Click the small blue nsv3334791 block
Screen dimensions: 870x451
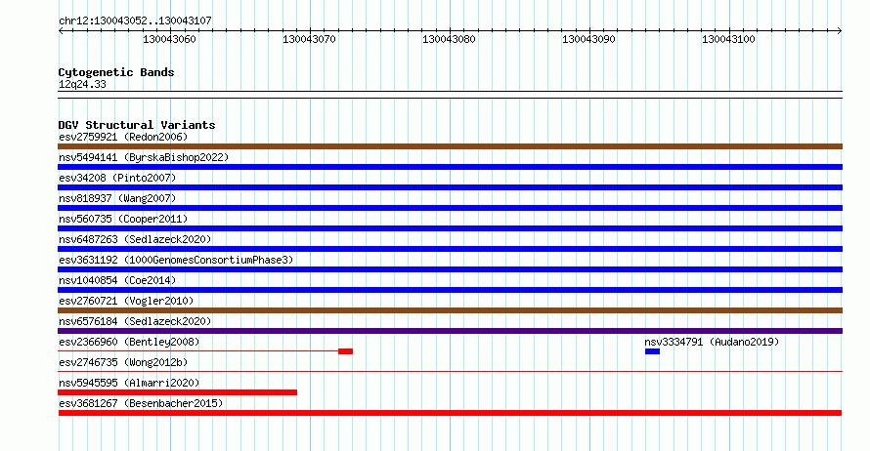click(653, 351)
